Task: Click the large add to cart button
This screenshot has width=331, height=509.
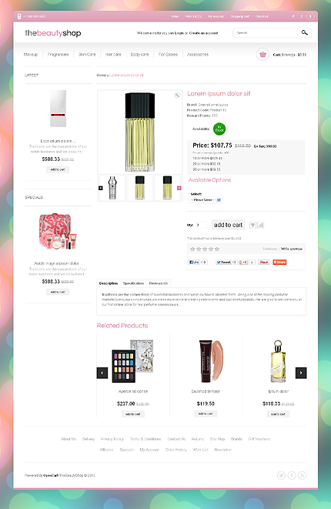Action: pos(228,225)
